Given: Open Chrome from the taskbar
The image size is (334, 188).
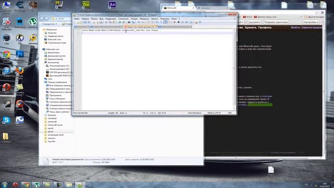Looking at the screenshot, I should tap(26, 184).
